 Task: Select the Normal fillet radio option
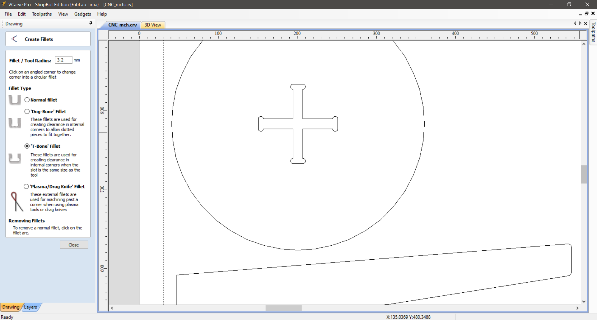[27, 100]
